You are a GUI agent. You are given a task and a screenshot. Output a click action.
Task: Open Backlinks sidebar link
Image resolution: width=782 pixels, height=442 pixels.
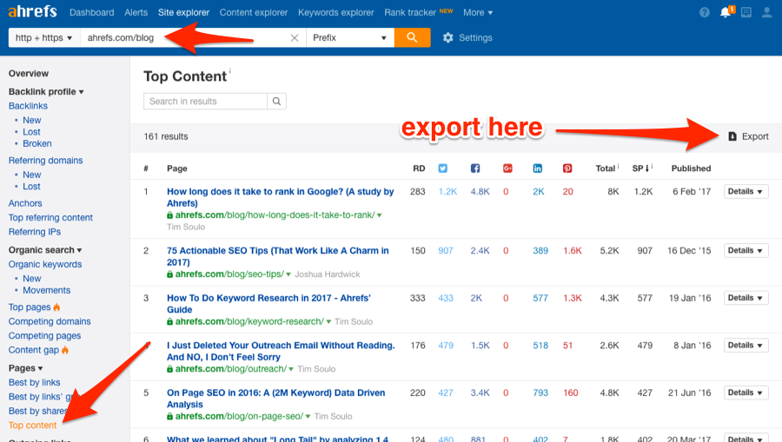coord(28,106)
